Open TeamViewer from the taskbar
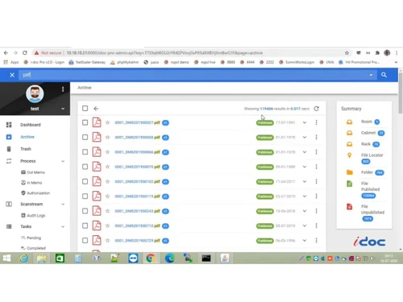The image size is (403, 302). (x=133, y=259)
